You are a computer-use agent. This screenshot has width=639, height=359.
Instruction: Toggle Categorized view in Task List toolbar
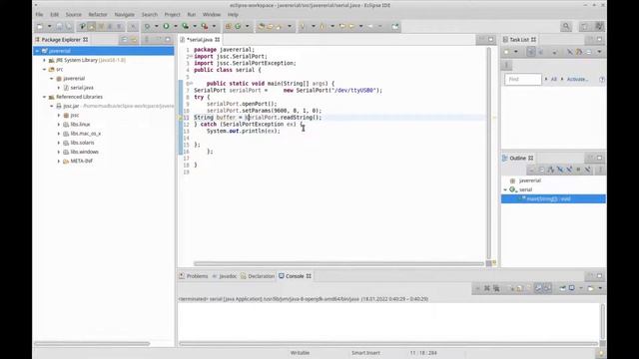530,52
